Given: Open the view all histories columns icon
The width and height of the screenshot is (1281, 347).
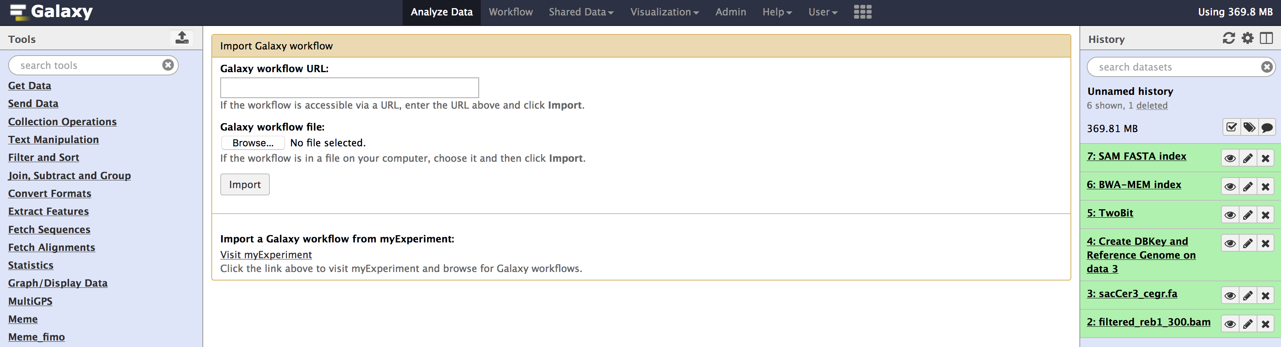Looking at the screenshot, I should point(1266,39).
